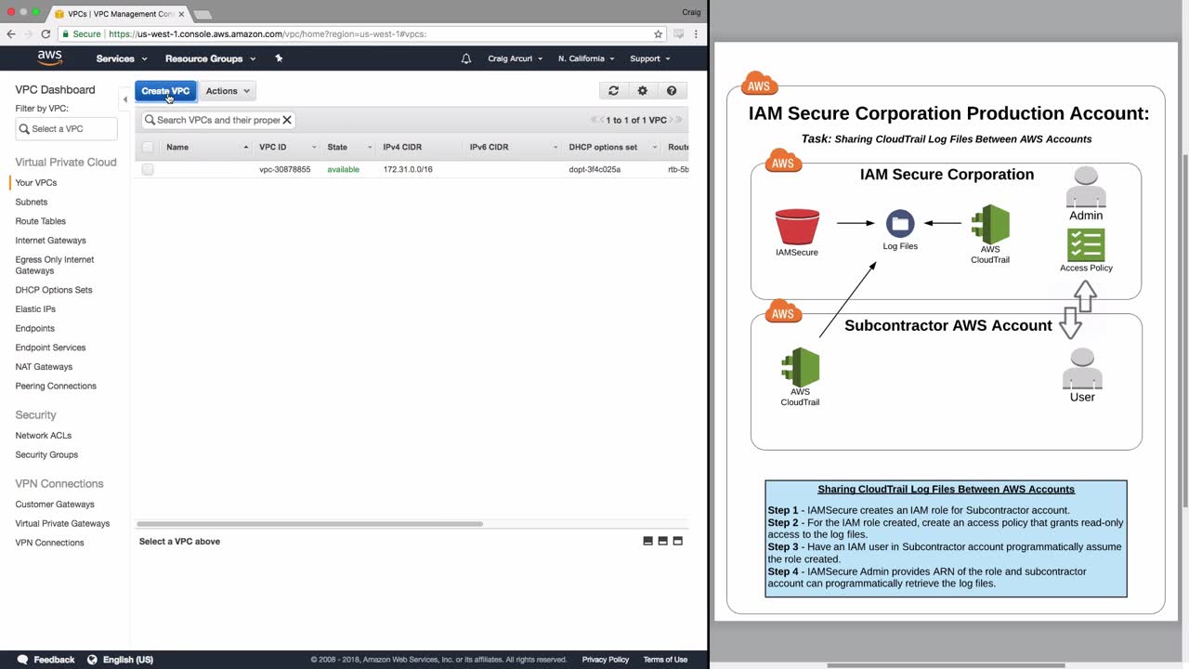Open the Actions dropdown
Screen dimensions: 1189x669
(x=228, y=91)
